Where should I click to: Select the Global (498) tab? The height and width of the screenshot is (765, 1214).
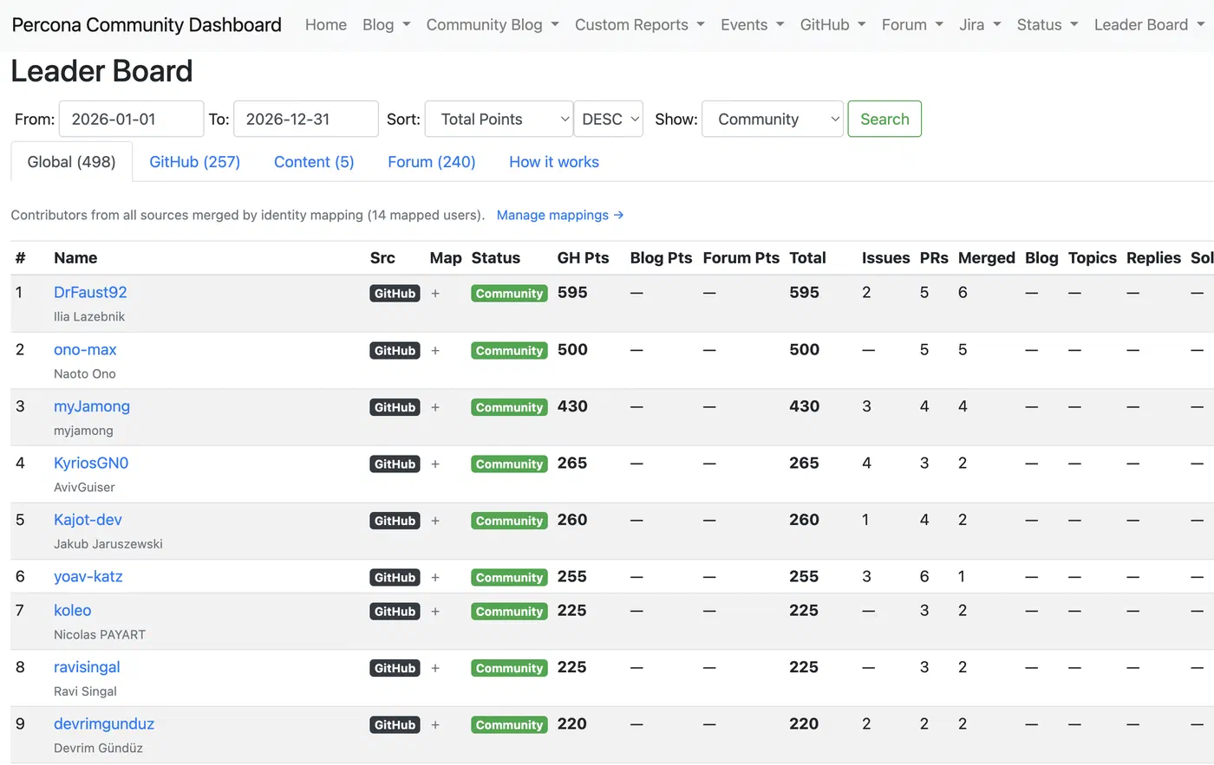click(71, 162)
